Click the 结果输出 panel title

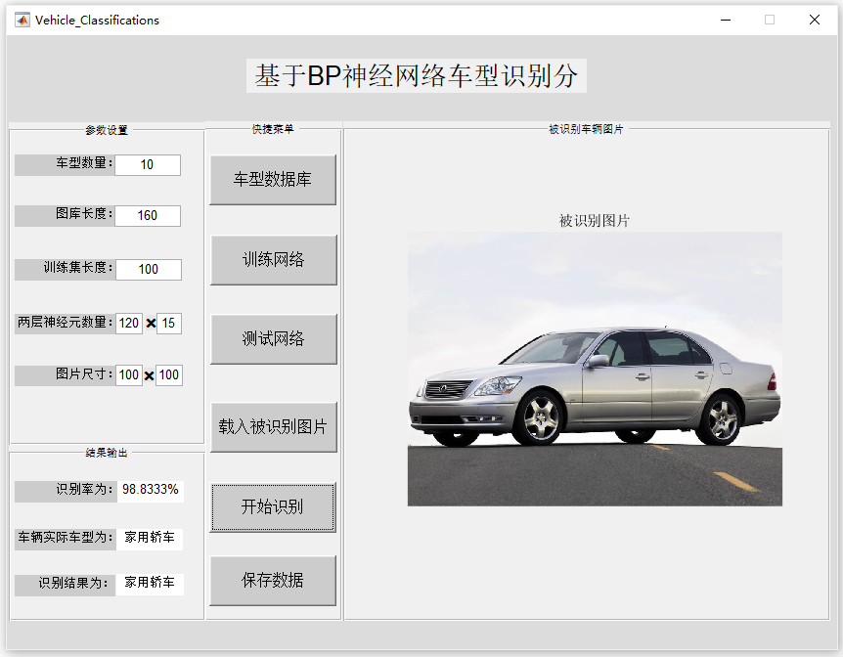(x=107, y=454)
